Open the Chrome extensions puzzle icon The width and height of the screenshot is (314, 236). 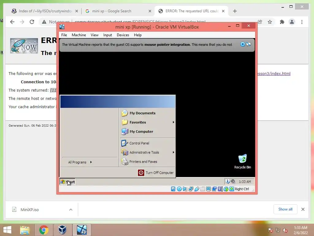(x=282, y=22)
